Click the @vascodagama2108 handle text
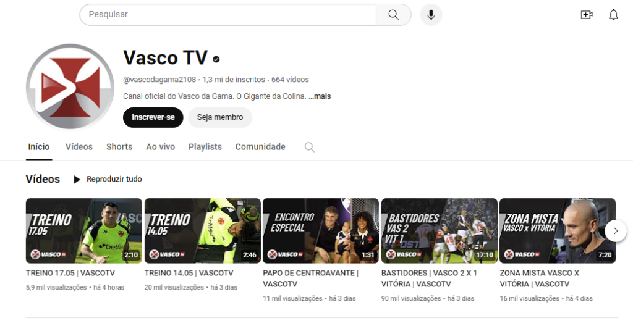Screen dimensions: 633x326 (x=159, y=80)
